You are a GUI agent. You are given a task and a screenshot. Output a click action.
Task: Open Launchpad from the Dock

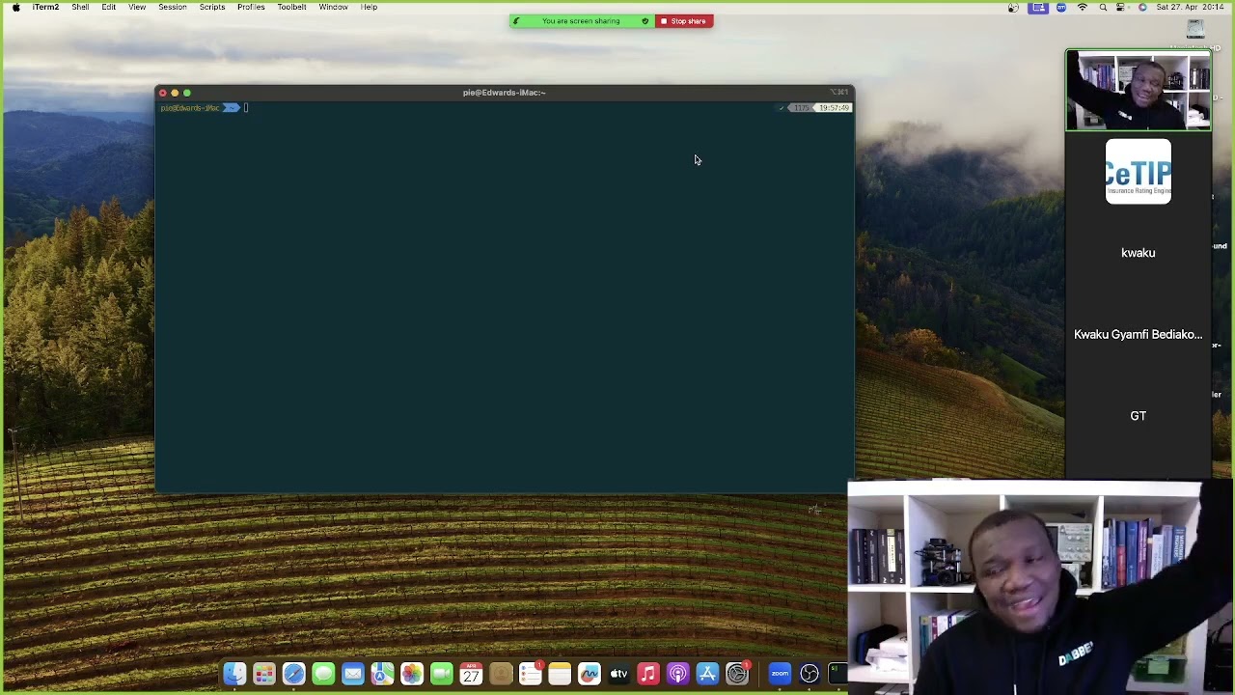[264, 674]
